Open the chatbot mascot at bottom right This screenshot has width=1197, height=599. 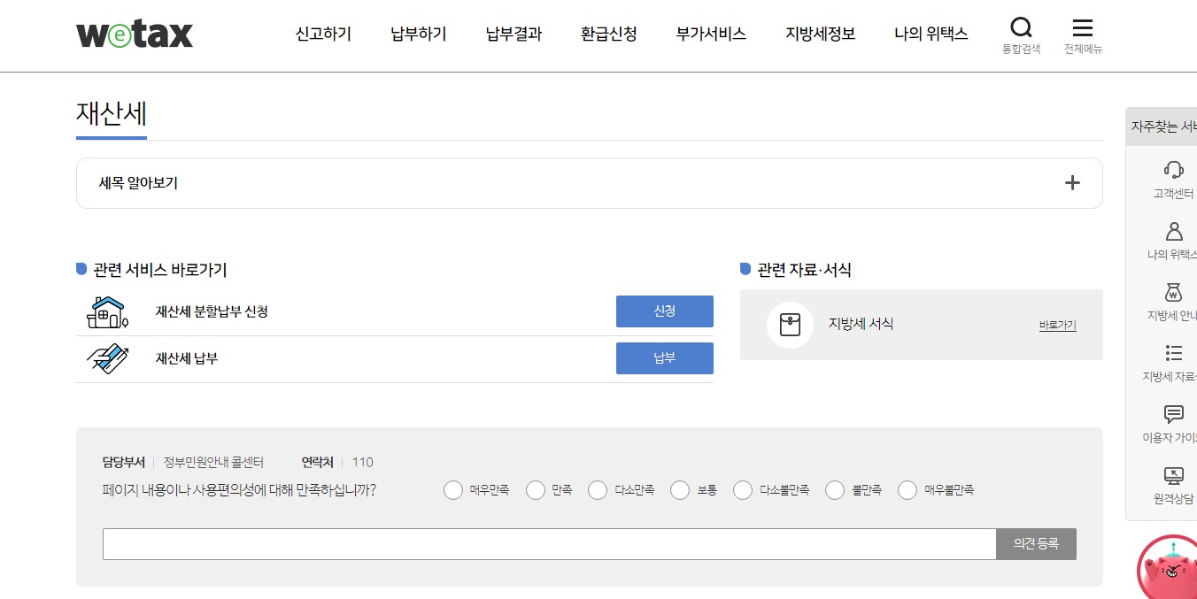[1167, 571]
